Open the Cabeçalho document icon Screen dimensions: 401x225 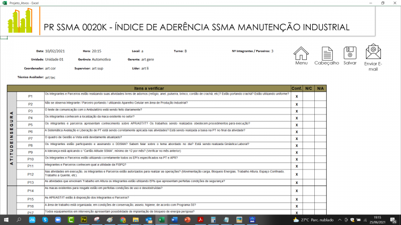(x=327, y=53)
